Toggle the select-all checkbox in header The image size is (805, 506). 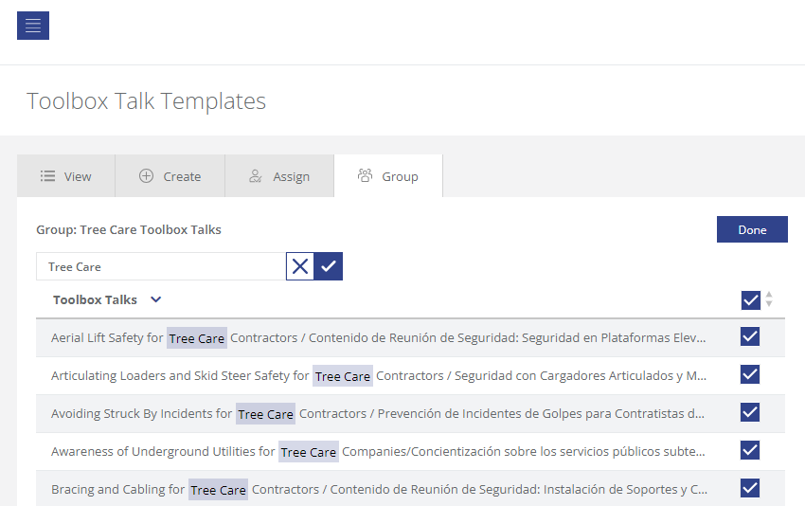751,300
